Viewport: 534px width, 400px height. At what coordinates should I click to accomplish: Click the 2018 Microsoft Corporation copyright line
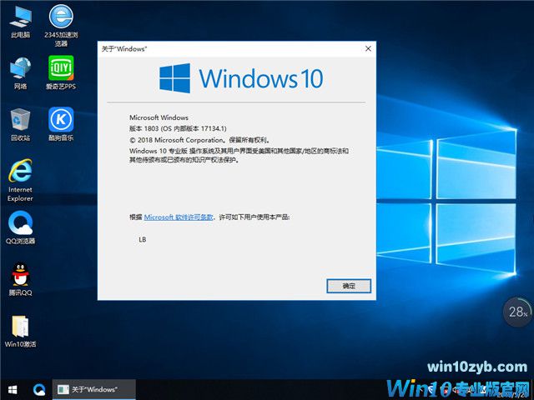click(x=200, y=140)
